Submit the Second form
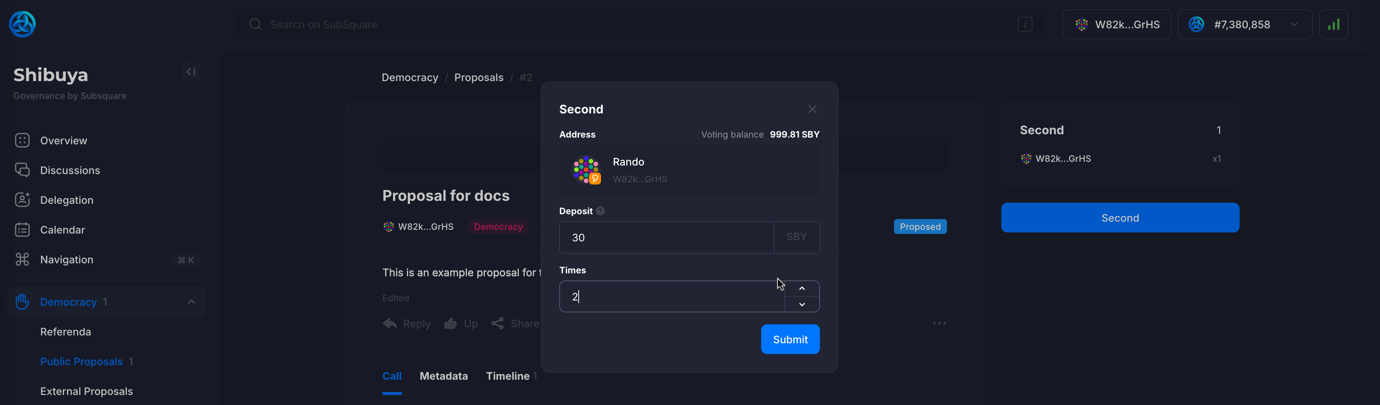Viewport: 1380px width, 405px height. point(790,339)
